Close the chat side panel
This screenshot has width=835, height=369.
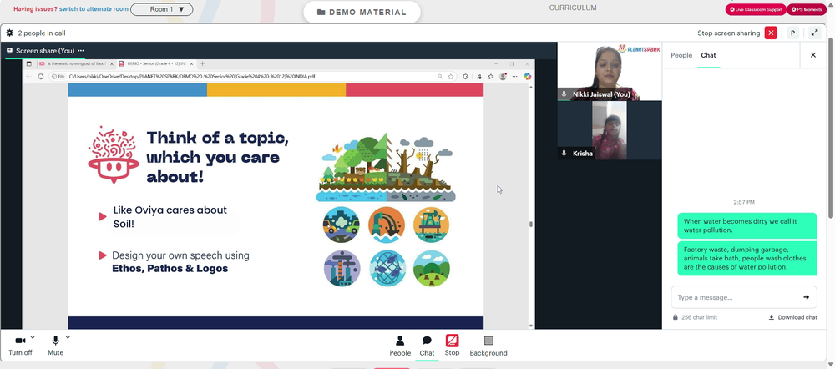point(813,55)
